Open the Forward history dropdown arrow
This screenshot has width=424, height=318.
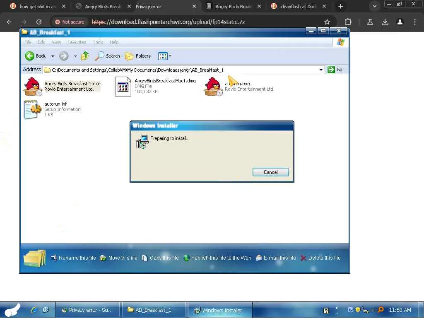click(x=75, y=56)
